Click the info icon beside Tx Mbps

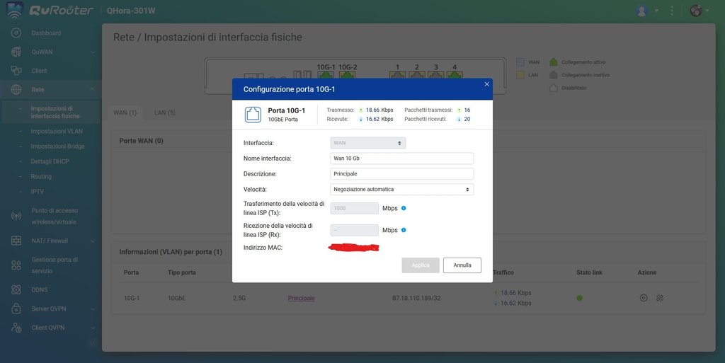point(404,208)
